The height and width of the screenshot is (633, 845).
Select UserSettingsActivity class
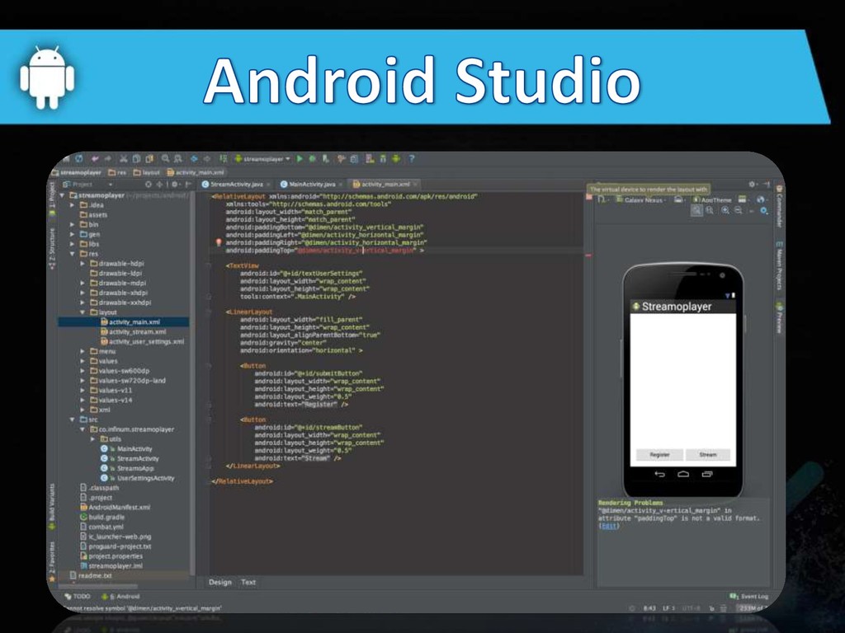[138, 478]
